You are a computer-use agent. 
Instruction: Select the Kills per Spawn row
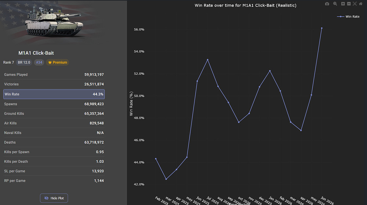pos(54,152)
